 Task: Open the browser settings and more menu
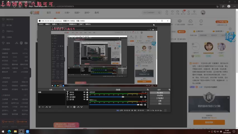(234, 6)
